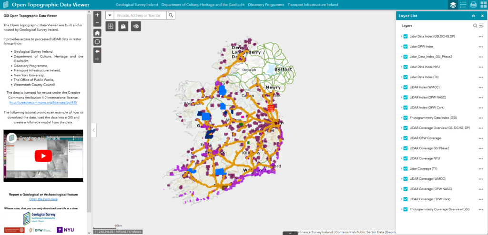Expand Photogrammetry Data Index (GSI) layer
This screenshot has height=235, width=488.
click(x=401, y=118)
